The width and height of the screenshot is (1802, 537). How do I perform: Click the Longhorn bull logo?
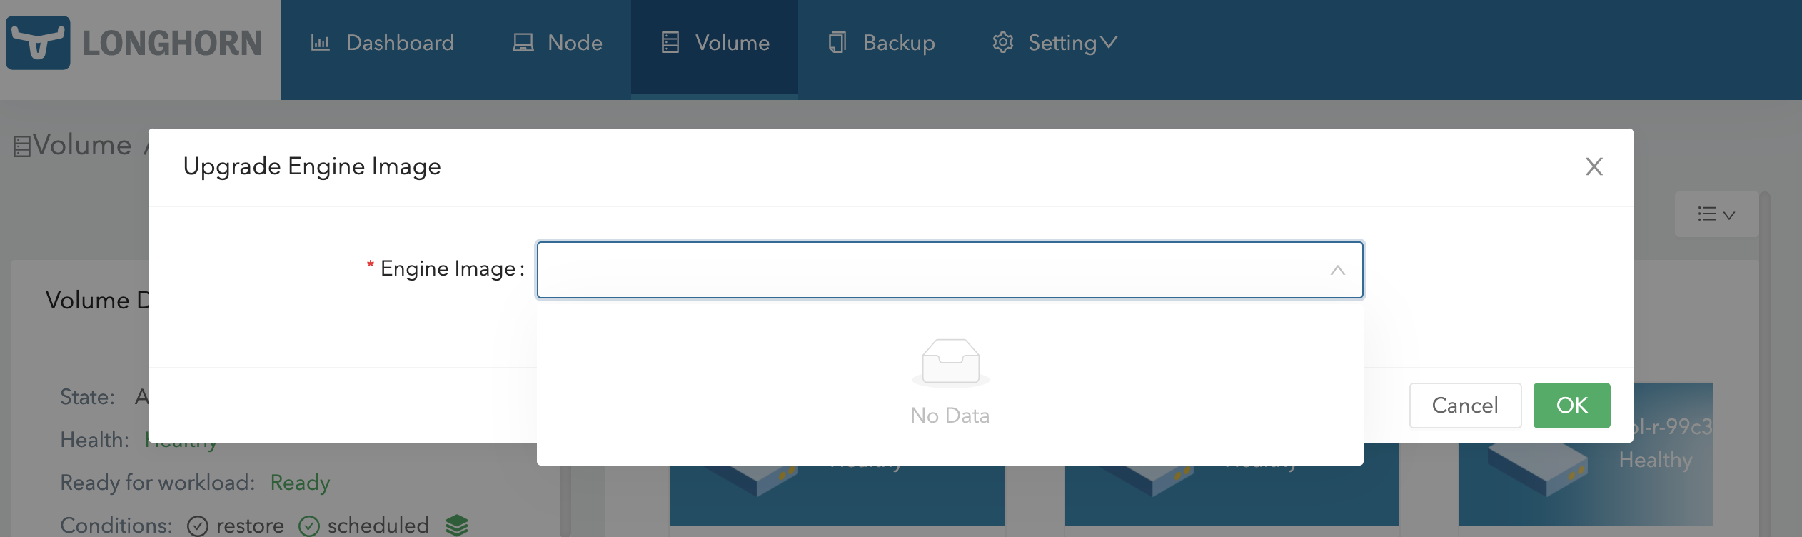[x=39, y=43]
